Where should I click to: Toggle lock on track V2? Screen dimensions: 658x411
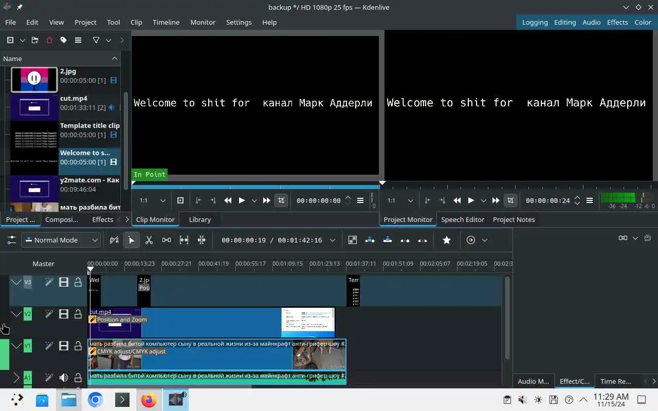click(78, 314)
